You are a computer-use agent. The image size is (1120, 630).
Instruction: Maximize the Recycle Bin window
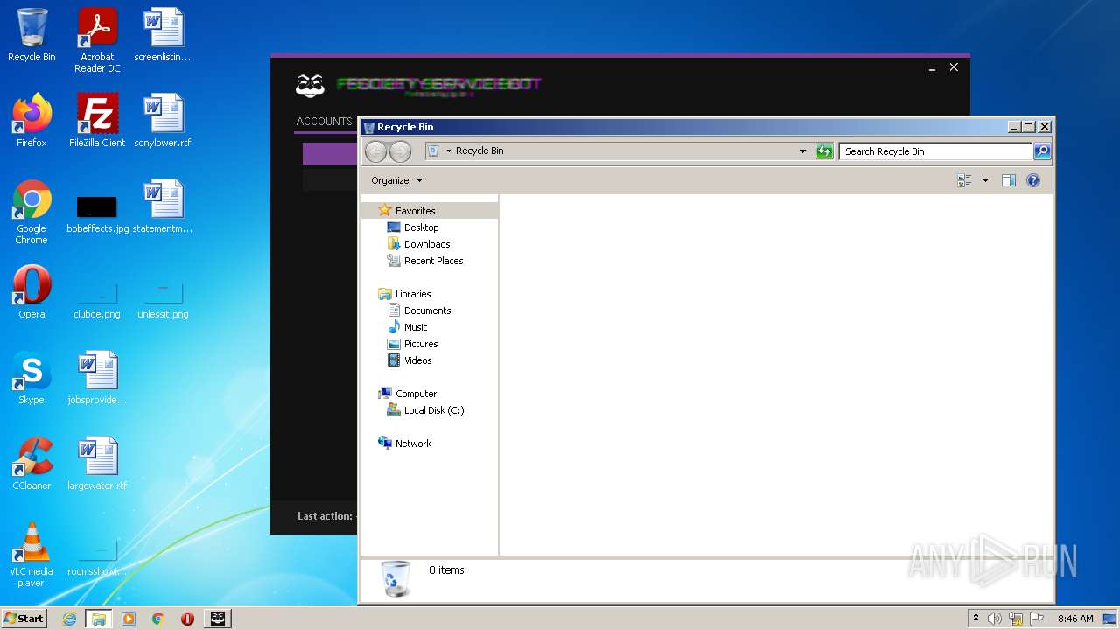pyautogui.click(x=1029, y=127)
